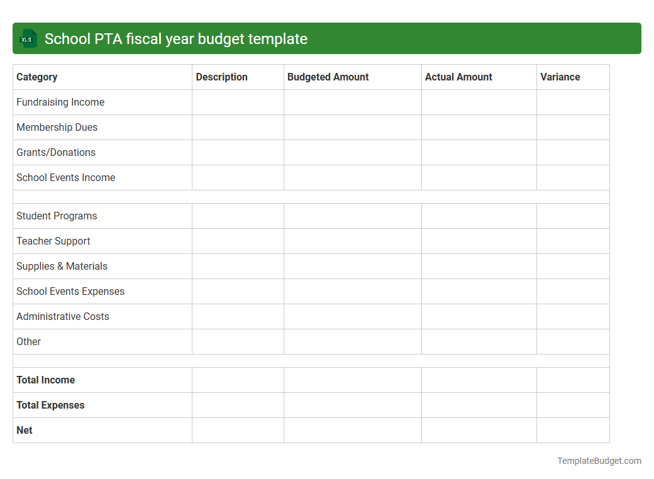The height and width of the screenshot is (479, 654).
Task: Click the Supplies & Materials row label
Action: coord(62,266)
